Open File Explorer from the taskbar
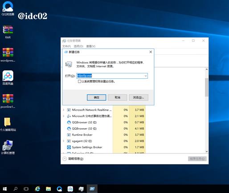The image size is (229, 193). pyautogui.click(x=49, y=189)
